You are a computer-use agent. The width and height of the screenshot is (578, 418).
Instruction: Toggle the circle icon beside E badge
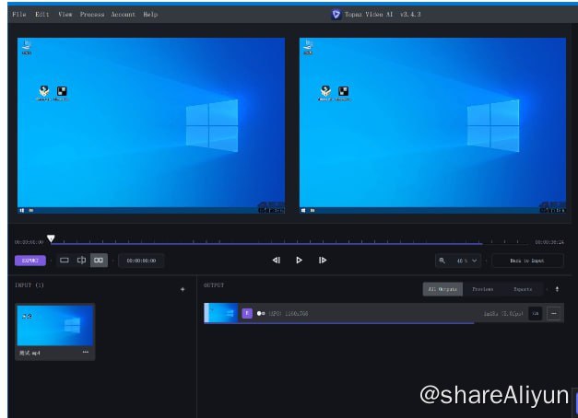261,313
